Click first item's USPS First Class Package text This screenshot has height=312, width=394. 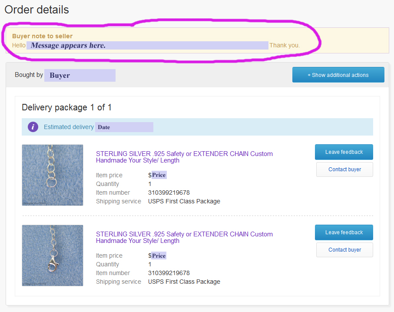184,201
